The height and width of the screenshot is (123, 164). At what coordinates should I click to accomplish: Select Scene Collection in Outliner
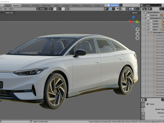(x=153, y=12)
